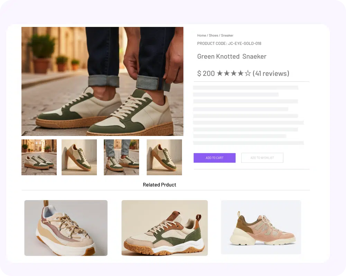The image size is (346, 276).
Task: Click the Green Knotted Snaeker product title
Action: click(x=232, y=56)
